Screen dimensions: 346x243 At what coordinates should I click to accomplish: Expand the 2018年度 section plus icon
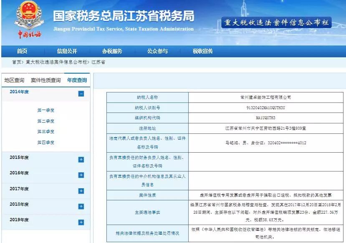(x=81, y=207)
